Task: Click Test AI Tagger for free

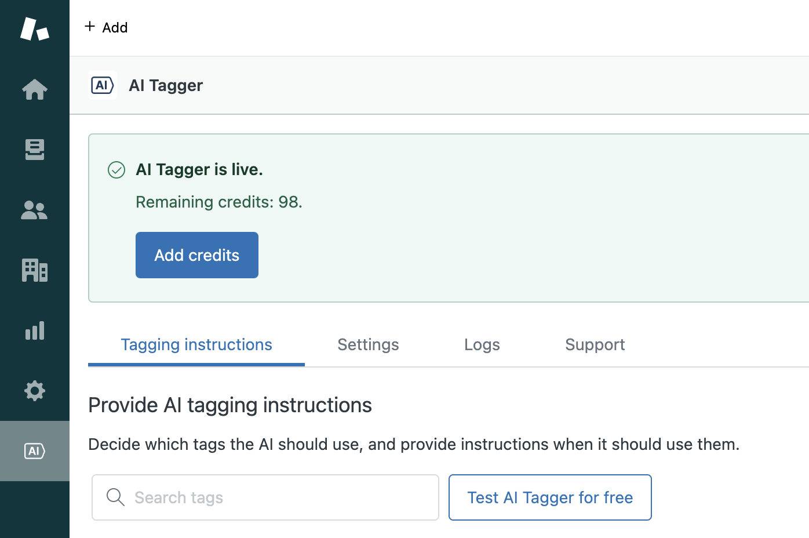Action: click(x=549, y=497)
